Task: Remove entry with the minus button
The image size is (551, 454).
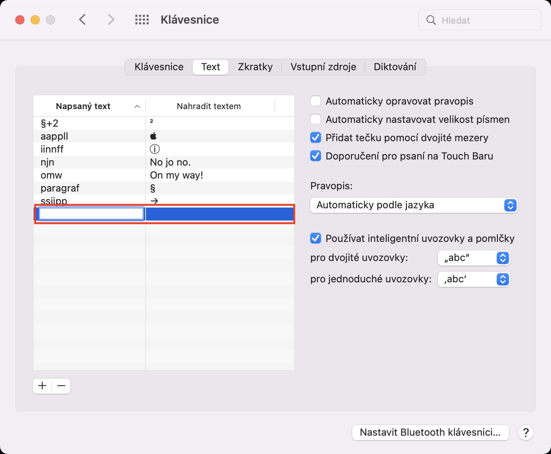Action: coord(61,386)
